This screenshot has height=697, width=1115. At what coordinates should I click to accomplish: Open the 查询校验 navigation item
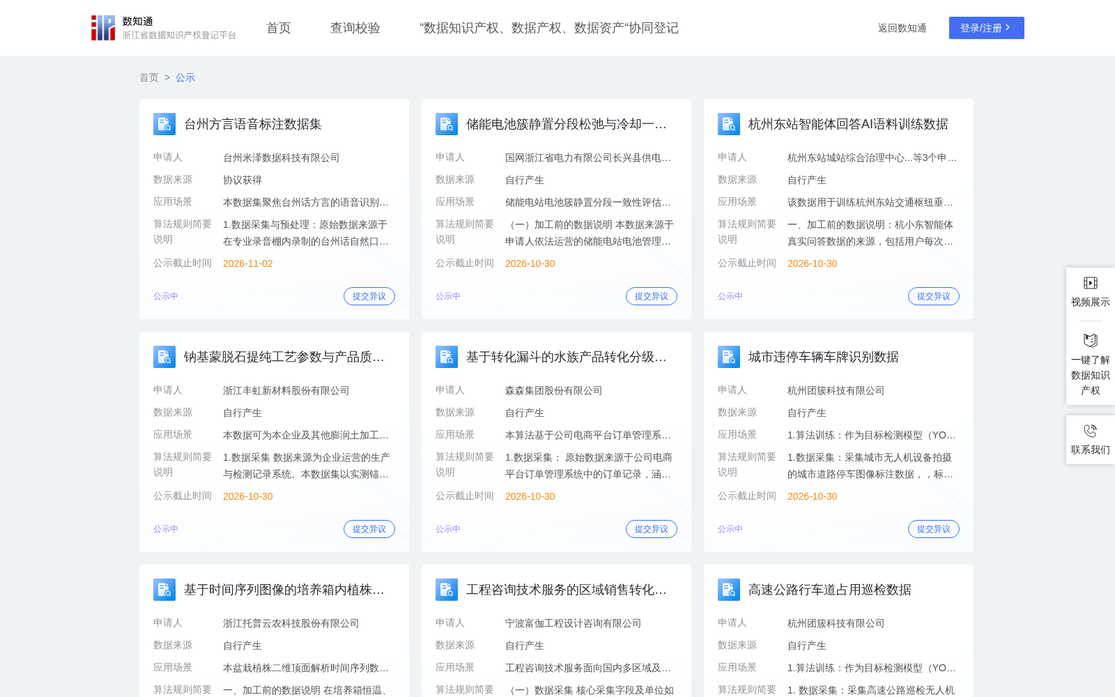click(x=355, y=28)
